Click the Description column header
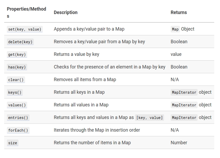Screen dimensions: 220x158 tap(66, 13)
